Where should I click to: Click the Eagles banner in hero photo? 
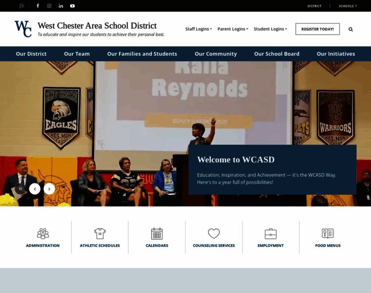[x=62, y=118]
